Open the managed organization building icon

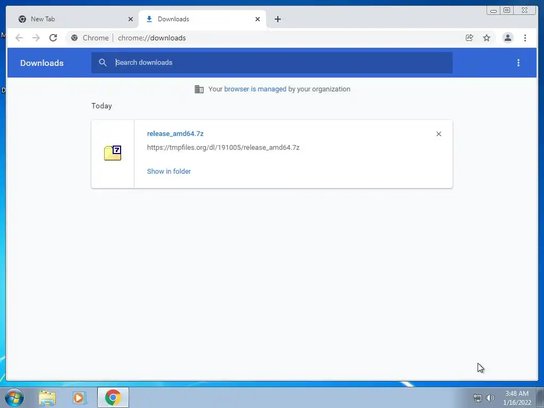tap(199, 89)
